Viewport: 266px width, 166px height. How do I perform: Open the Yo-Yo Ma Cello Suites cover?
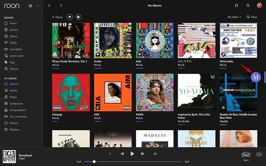[197, 92]
